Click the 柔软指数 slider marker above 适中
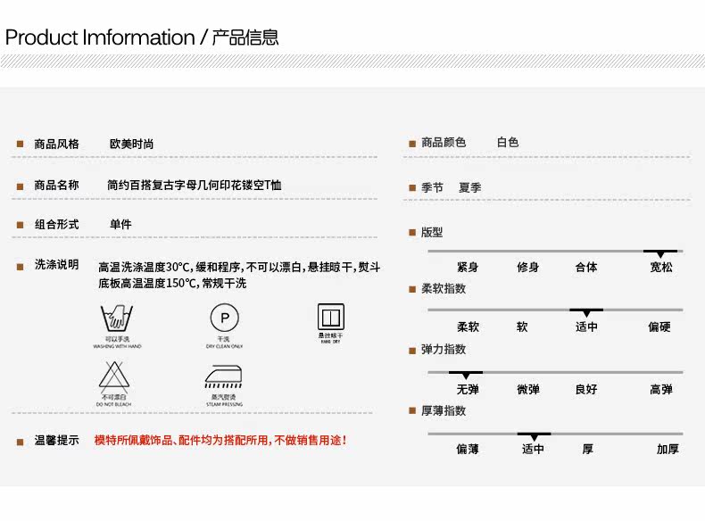Screen dimensions: 705x521 click(x=586, y=312)
